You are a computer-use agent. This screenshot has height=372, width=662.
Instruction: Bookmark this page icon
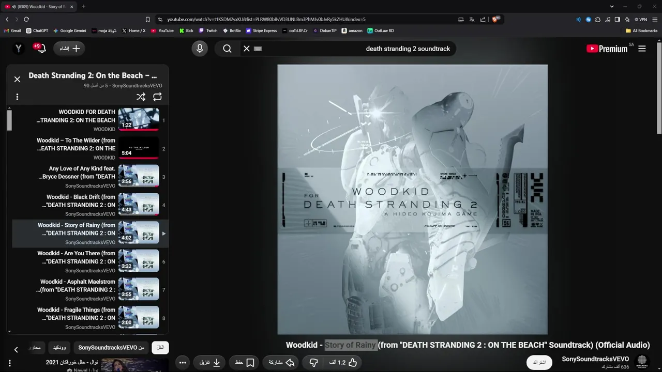[147, 19]
